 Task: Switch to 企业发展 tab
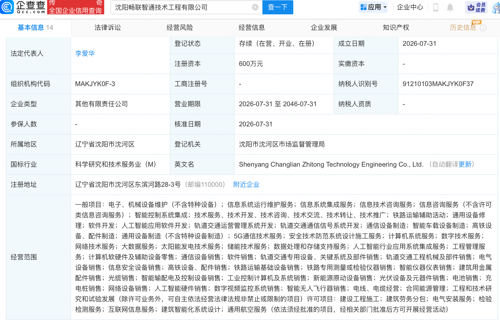324,28
